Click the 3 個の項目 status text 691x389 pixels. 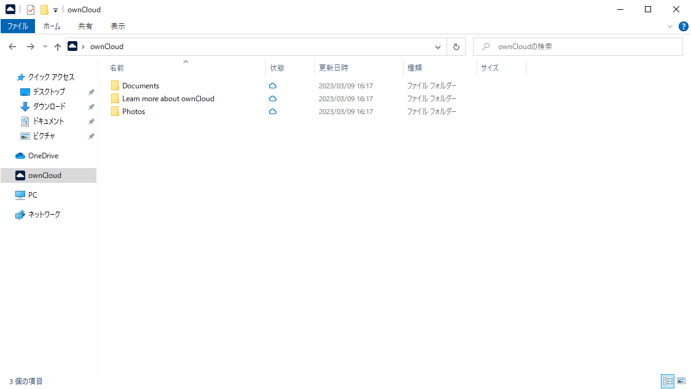coord(26,382)
